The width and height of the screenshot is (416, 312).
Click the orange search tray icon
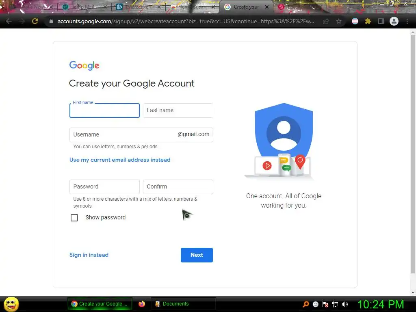pyautogui.click(x=306, y=304)
